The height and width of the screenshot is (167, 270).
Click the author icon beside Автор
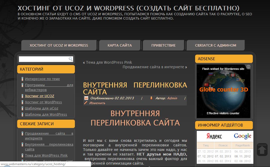(x=151, y=98)
